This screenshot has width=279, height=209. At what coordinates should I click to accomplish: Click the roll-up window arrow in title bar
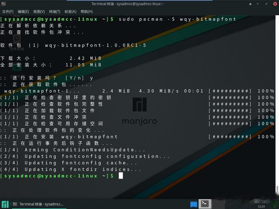250,4
